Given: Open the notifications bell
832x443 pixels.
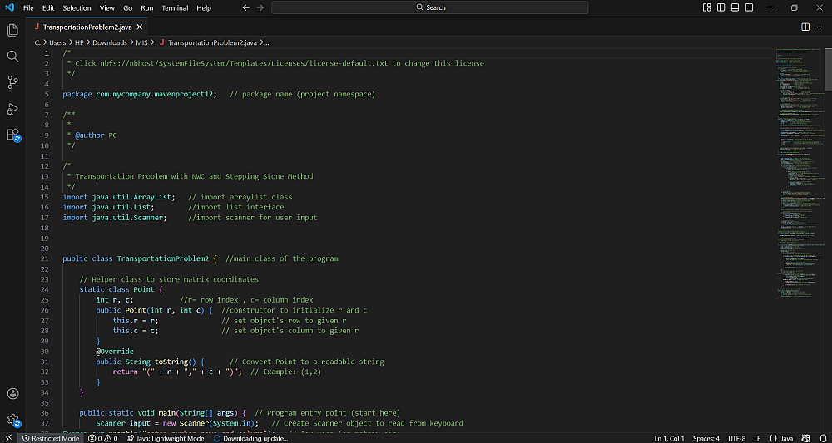Looking at the screenshot, I should coord(823,438).
